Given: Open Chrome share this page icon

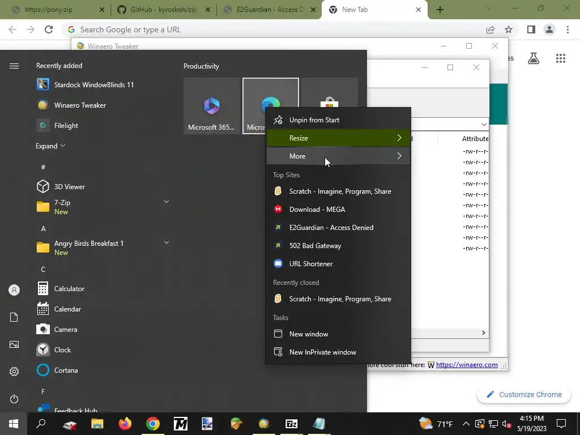Looking at the screenshot, I should pos(491,29).
